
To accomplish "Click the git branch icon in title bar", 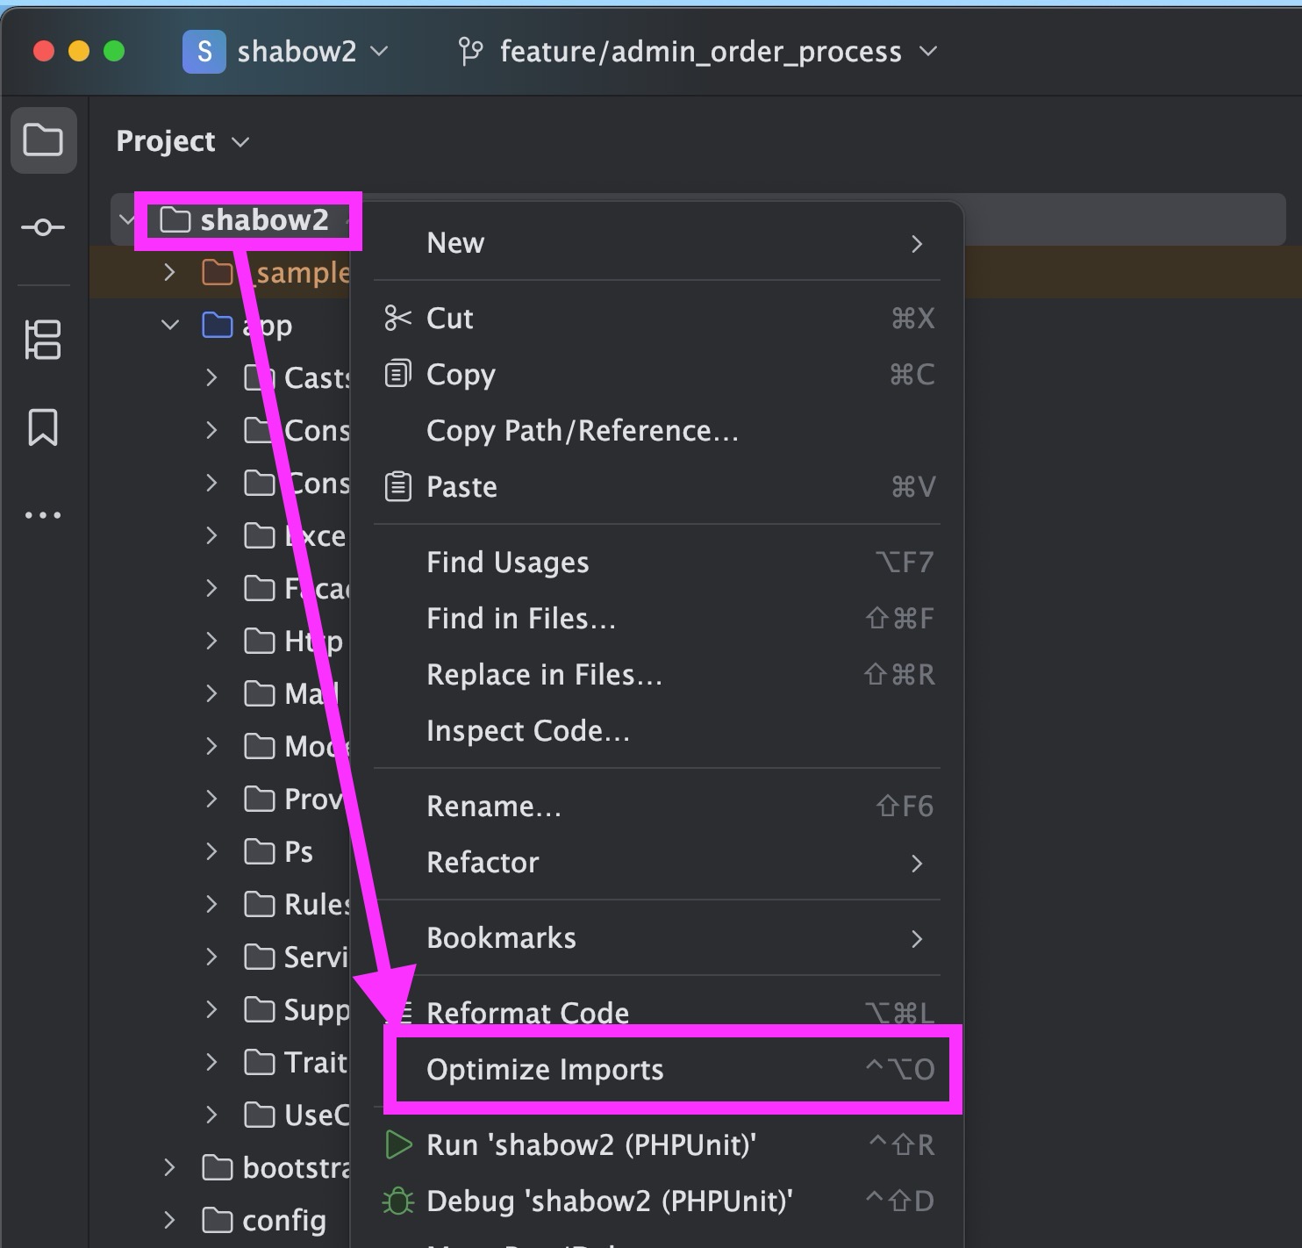I will pyautogui.click(x=470, y=52).
